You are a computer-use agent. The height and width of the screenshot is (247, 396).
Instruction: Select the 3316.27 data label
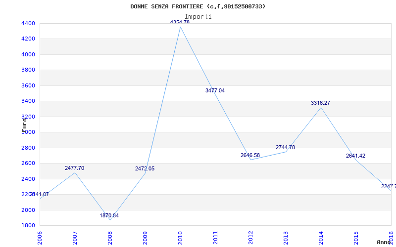[x=320, y=103]
